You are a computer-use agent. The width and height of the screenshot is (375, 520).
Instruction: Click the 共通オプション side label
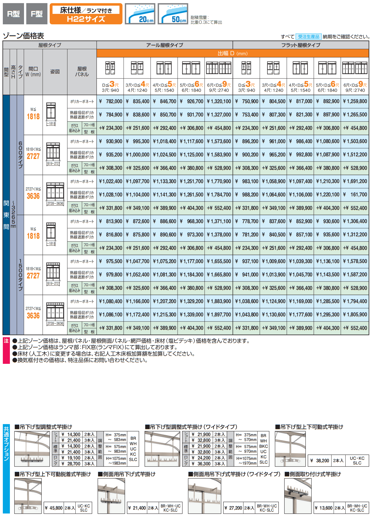click(6, 469)
